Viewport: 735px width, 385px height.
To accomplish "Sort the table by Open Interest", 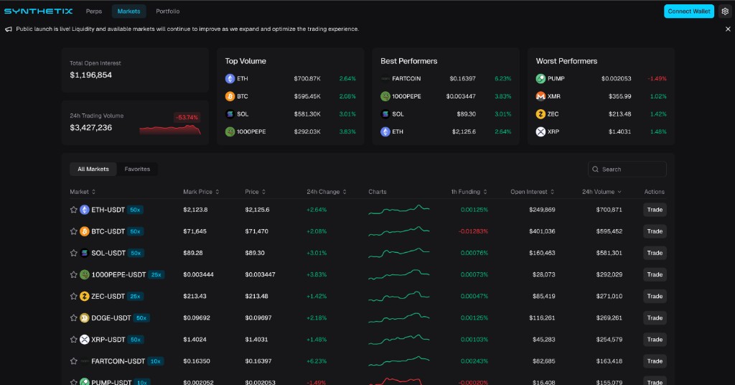I will point(533,192).
